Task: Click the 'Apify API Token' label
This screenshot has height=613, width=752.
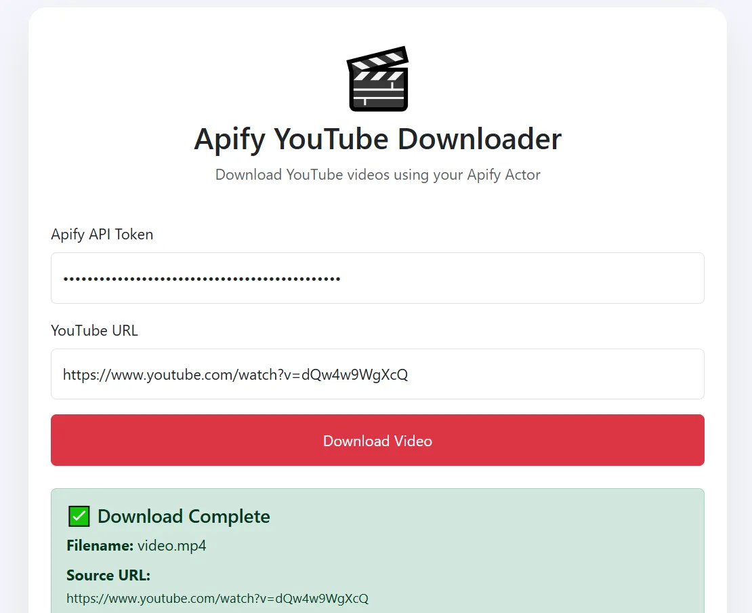Action: click(102, 234)
